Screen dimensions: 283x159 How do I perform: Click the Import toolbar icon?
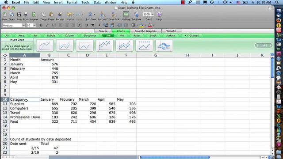click(x=34, y=15)
